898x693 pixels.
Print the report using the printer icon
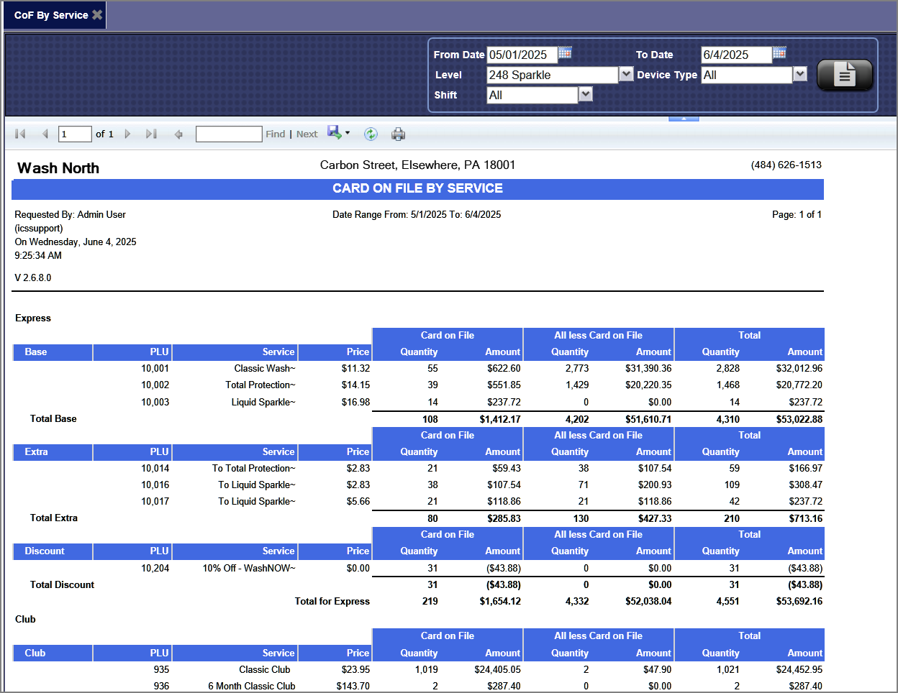(398, 134)
